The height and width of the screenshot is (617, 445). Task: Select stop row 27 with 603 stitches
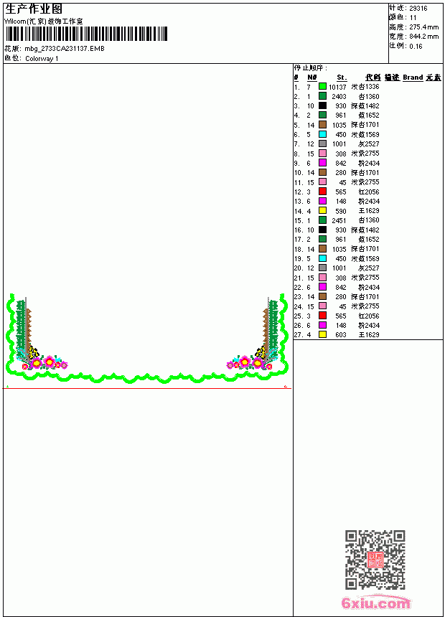[337, 334]
